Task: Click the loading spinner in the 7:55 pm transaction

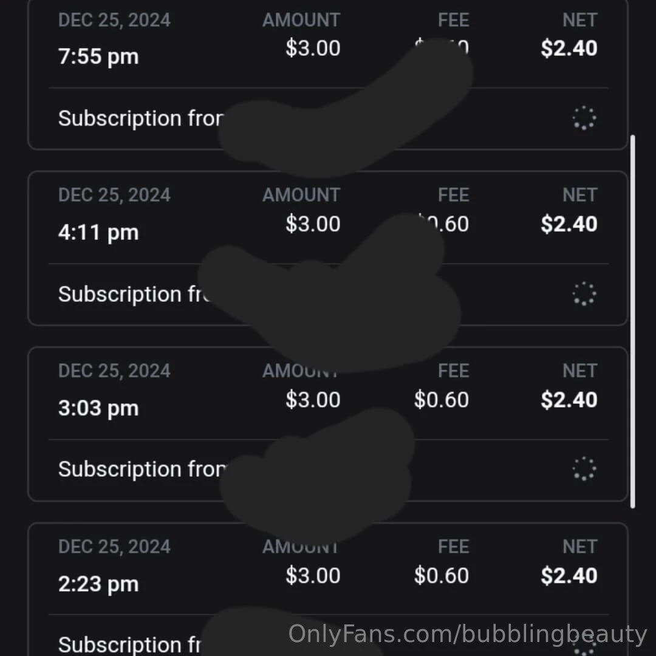Action: coord(584,118)
